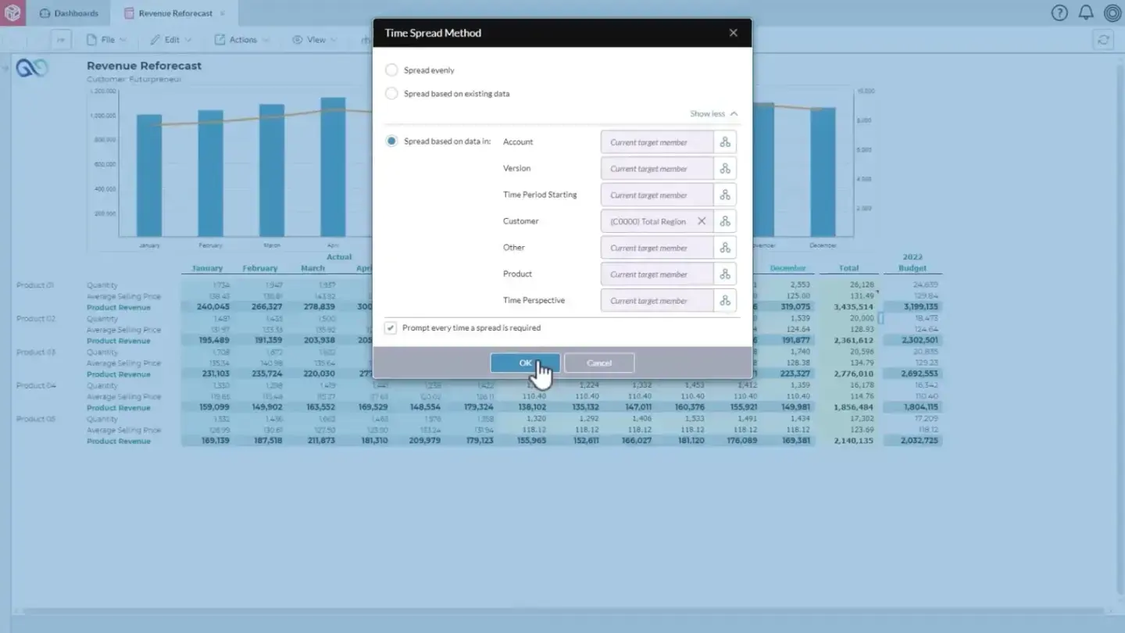Open the Customer hierarchy selector icon
The width and height of the screenshot is (1125, 633).
click(724, 221)
